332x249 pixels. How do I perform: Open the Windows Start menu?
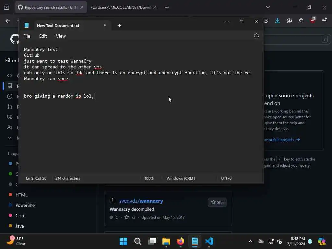pos(123,241)
